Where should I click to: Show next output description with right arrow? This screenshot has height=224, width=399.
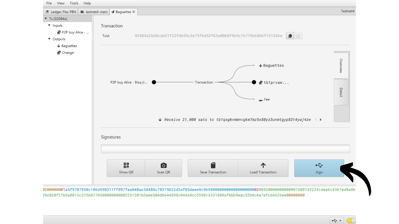click(321, 120)
